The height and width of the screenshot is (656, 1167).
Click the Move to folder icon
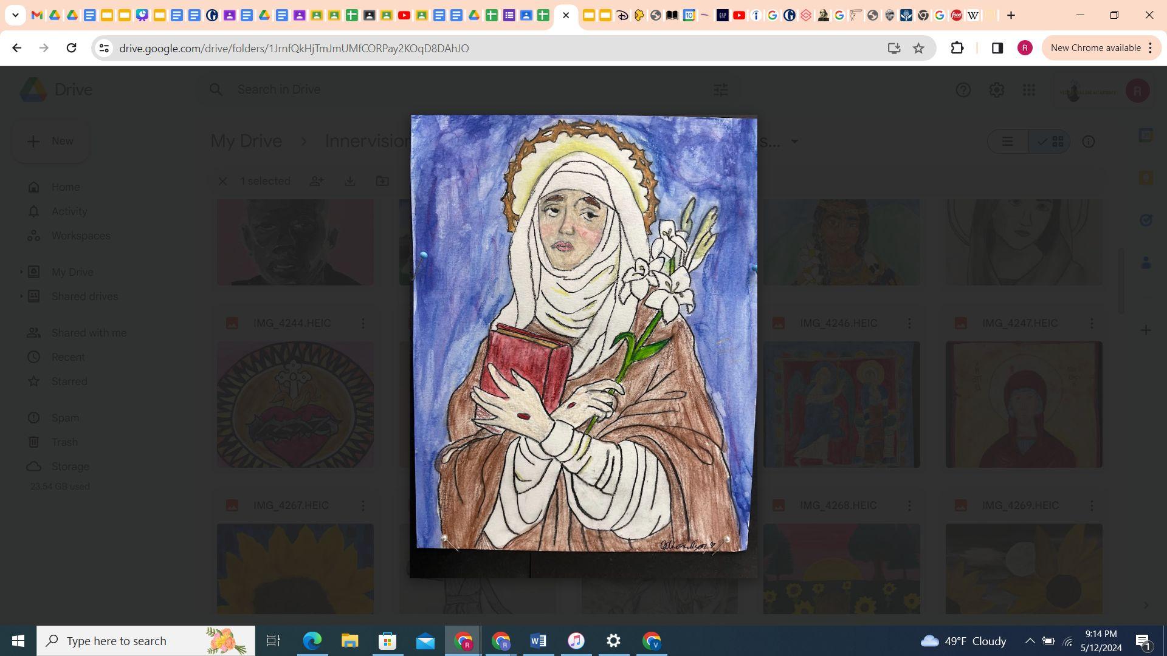click(x=382, y=181)
